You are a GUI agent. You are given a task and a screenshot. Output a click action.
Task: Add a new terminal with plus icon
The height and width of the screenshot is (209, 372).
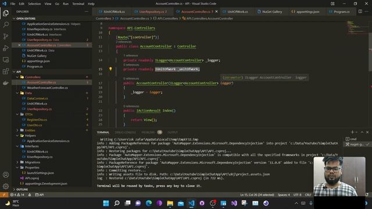(352, 132)
